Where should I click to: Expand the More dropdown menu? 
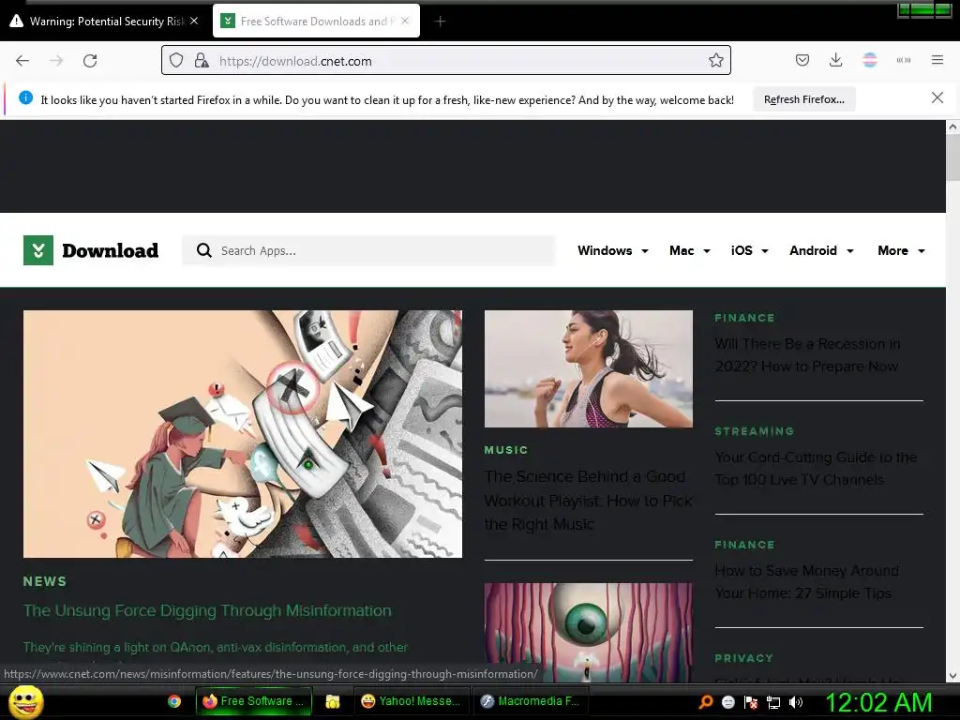point(901,250)
